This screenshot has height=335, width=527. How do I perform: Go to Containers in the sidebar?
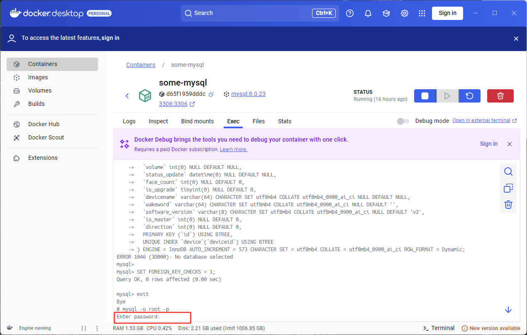tap(52, 64)
